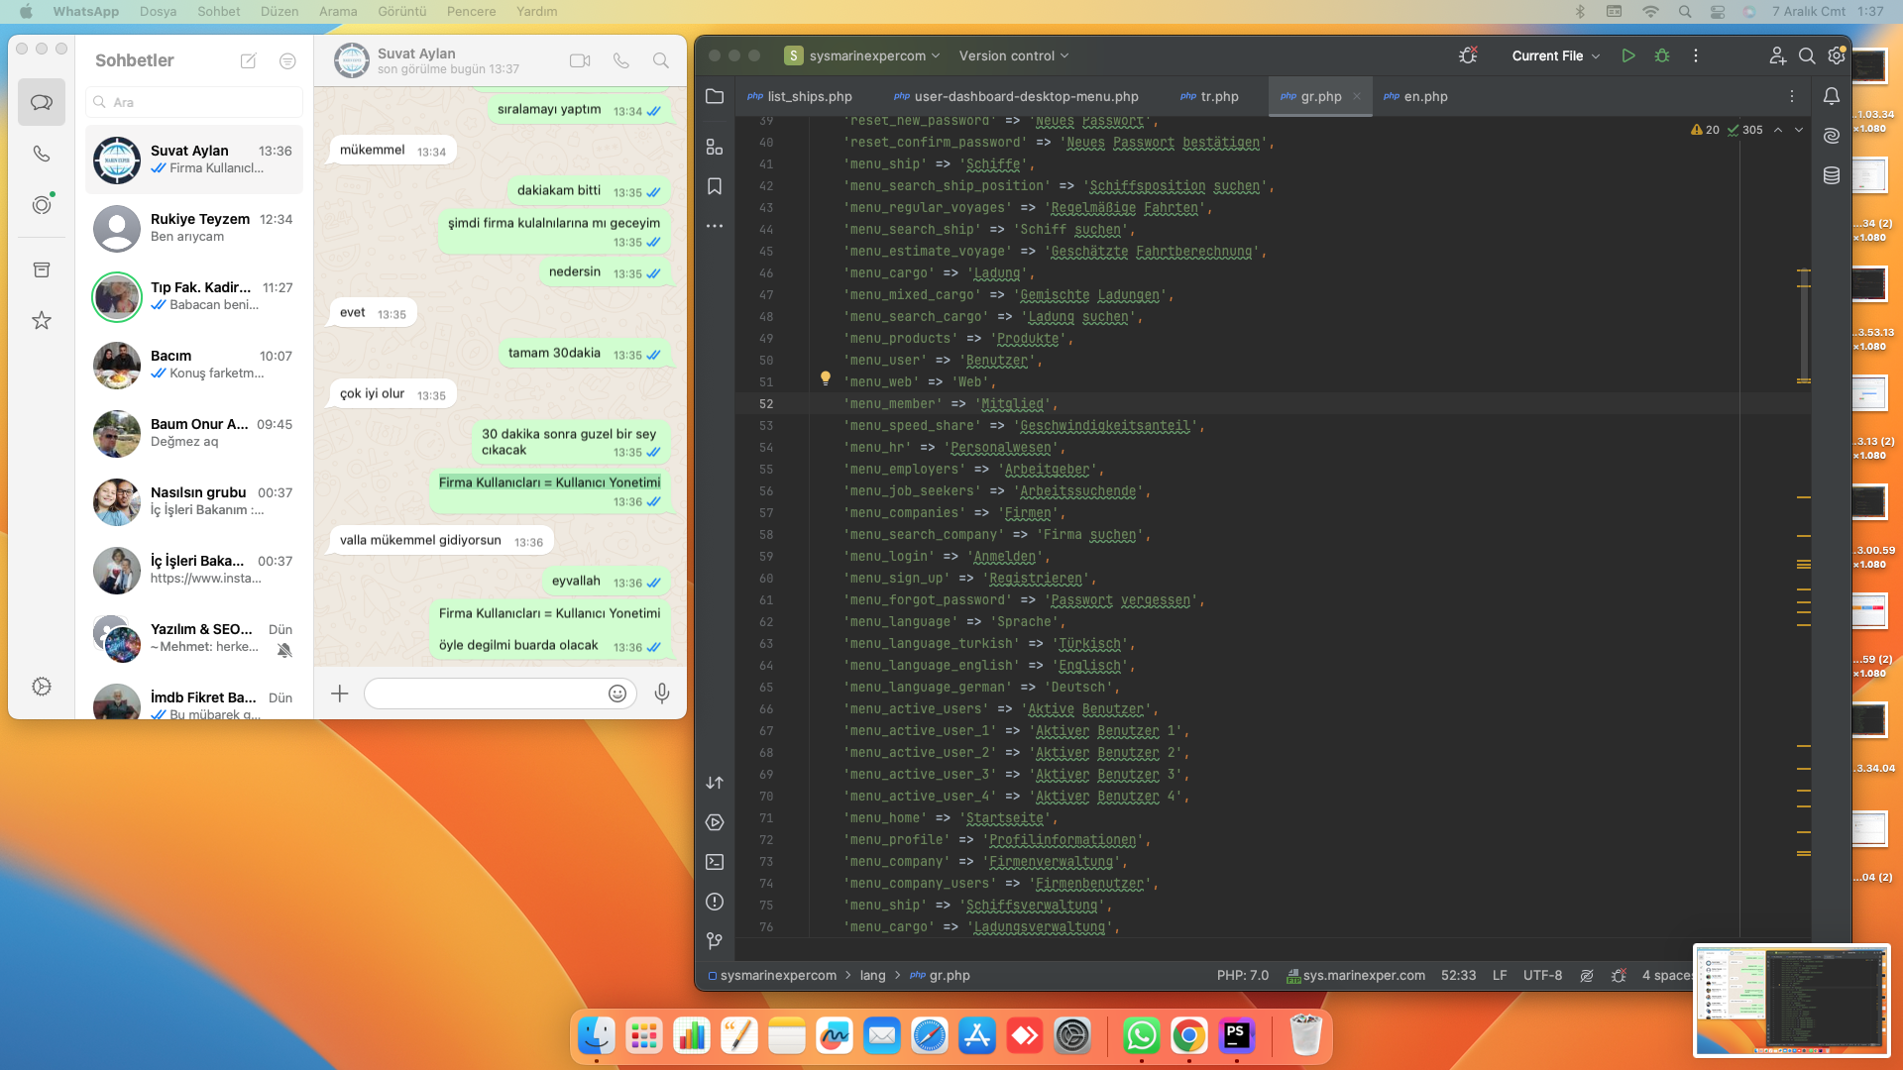Open WhatsApp settings gear in sidebar
The width and height of the screenshot is (1903, 1070).
(x=42, y=687)
